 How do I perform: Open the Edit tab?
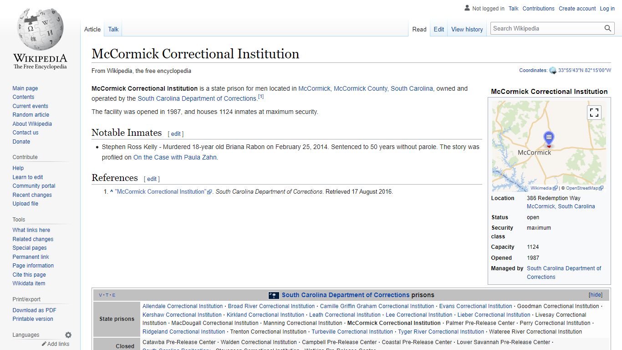click(x=439, y=29)
